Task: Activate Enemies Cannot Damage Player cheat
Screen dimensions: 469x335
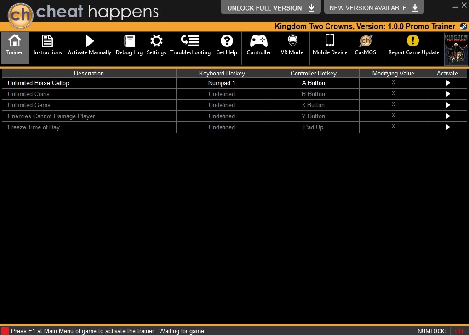Action: pyautogui.click(x=447, y=116)
